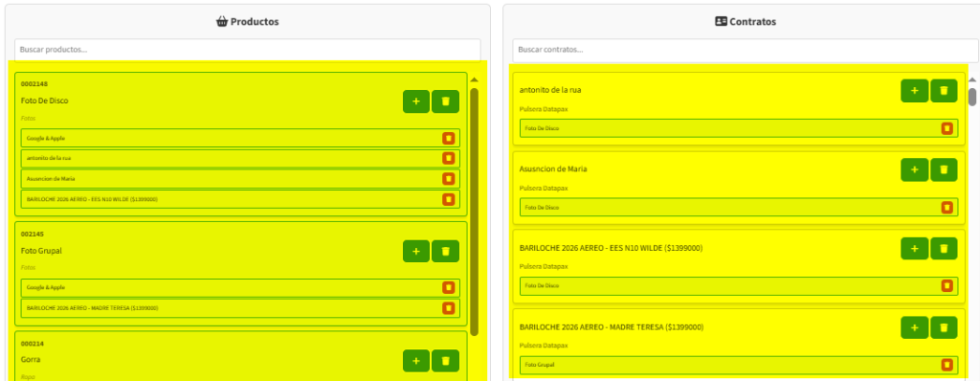Click the Productos list scrollbar thumb
The image size is (980, 381).
tap(475, 212)
